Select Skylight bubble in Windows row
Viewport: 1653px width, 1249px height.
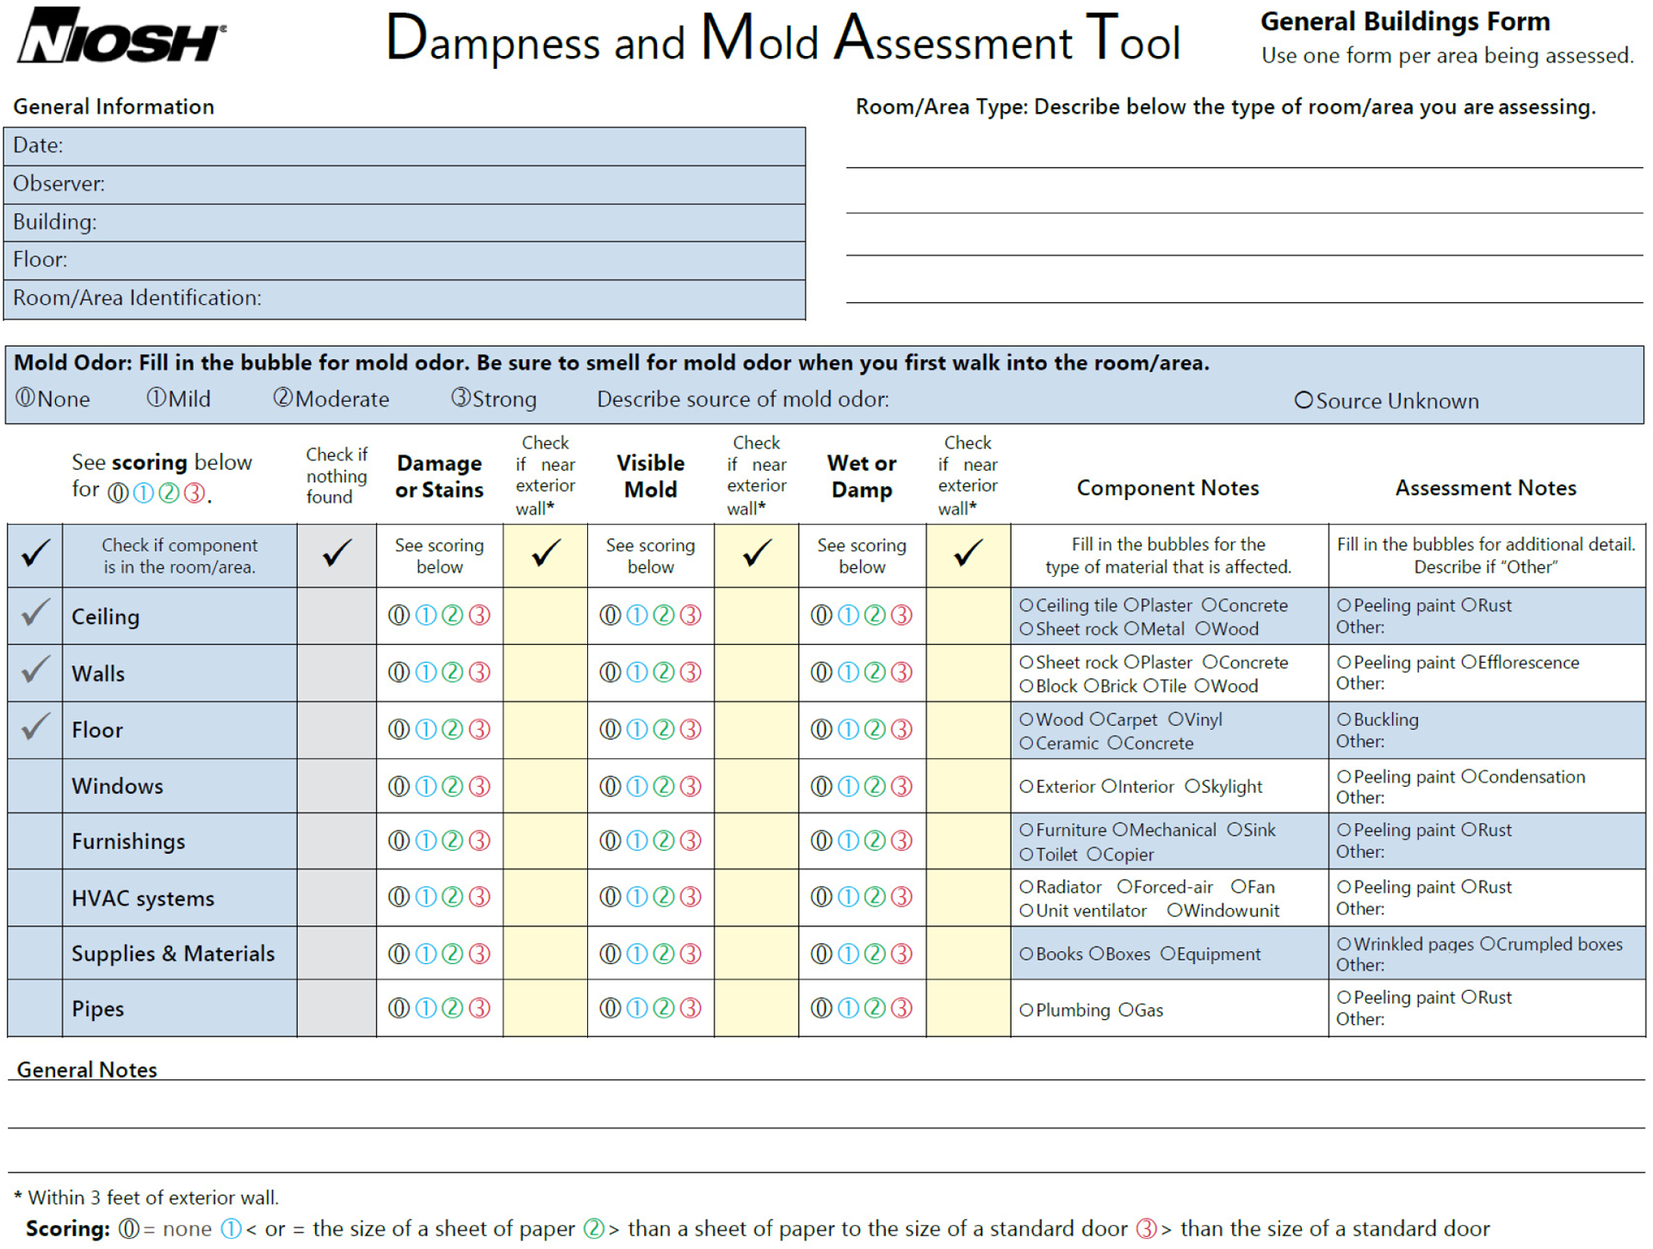[1192, 786]
